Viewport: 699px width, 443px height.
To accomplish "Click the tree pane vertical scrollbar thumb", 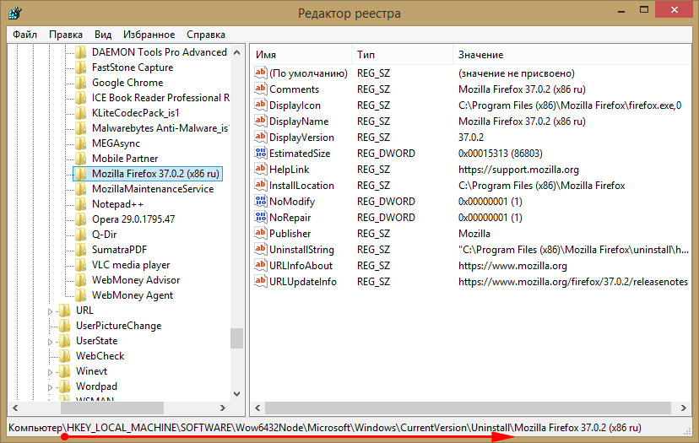I will tap(236, 338).
